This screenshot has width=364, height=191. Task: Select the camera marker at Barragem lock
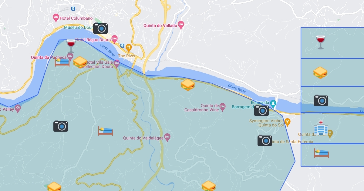click(261, 110)
